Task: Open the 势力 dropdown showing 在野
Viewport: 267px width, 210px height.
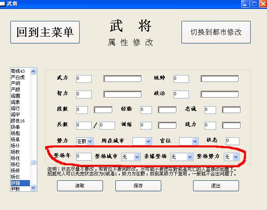Action: pos(85,141)
